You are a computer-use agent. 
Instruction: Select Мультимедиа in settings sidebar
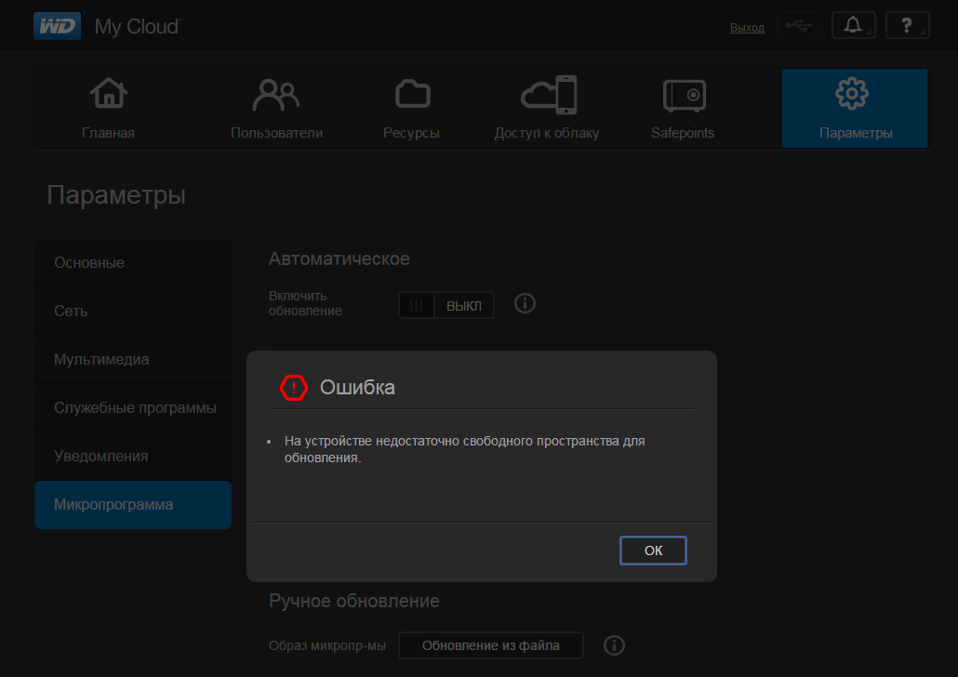click(x=133, y=359)
